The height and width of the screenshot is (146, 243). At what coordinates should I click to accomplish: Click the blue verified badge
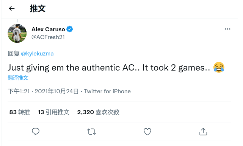(x=70, y=29)
